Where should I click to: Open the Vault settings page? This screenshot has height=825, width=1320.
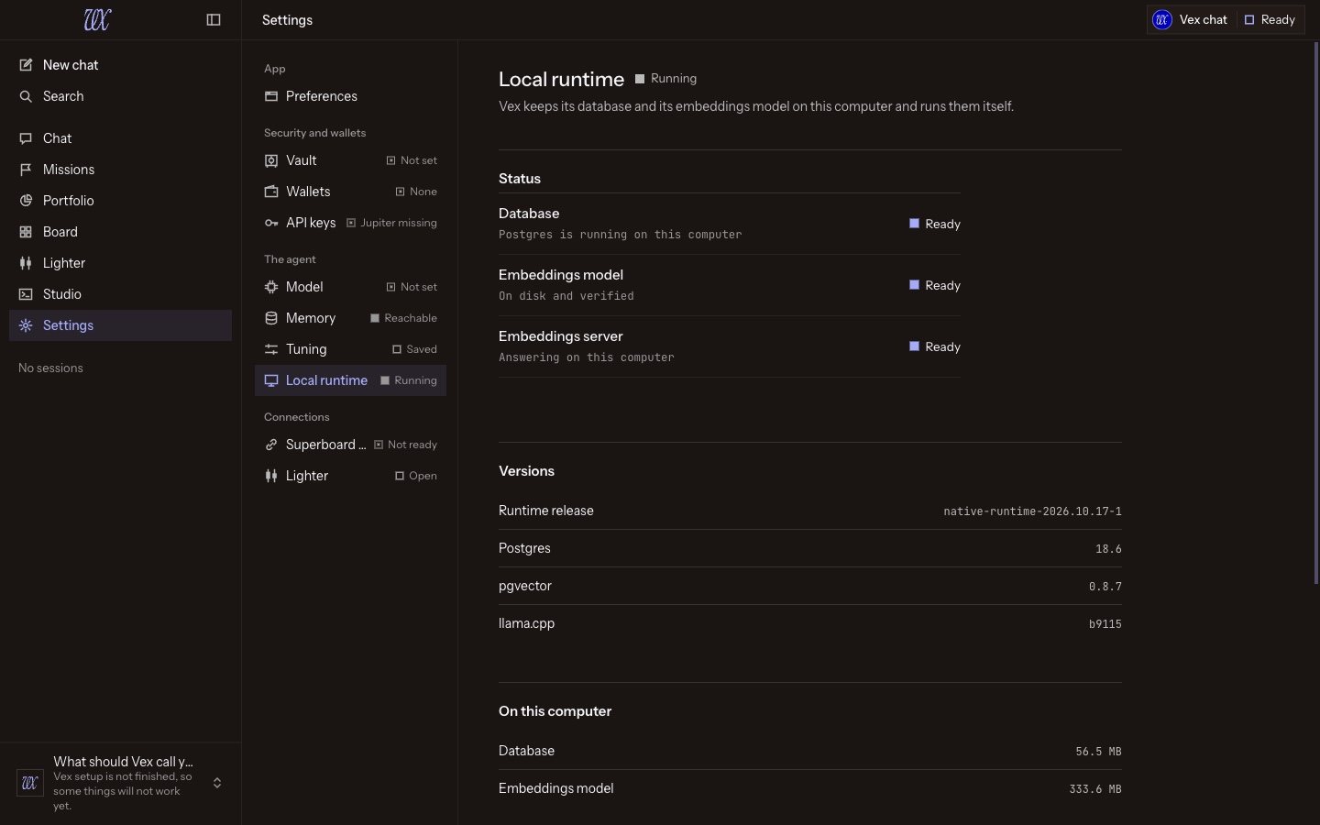click(x=350, y=160)
